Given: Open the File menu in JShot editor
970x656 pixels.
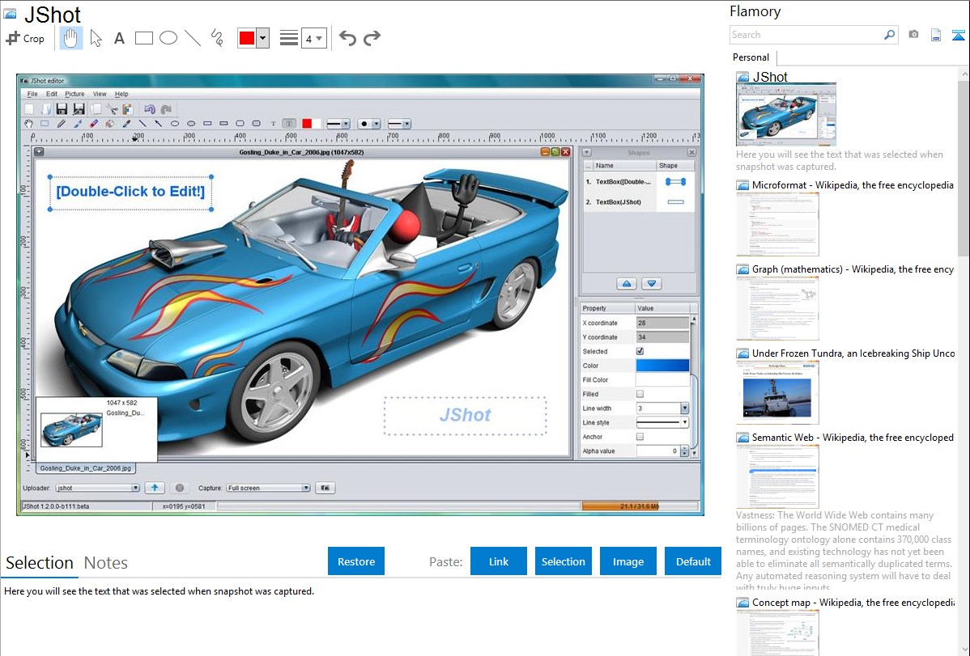Looking at the screenshot, I should tap(32, 94).
